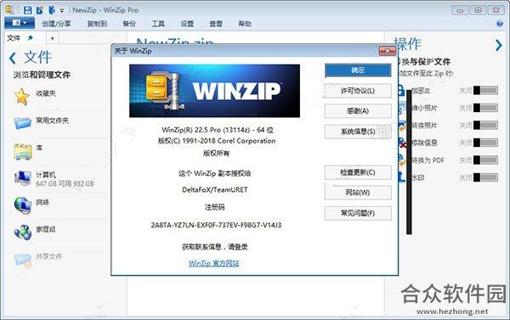Open the quick access toolbar dropdown arrow
Image resolution: width=510 pixels, height=320 pixels.
click(62, 11)
